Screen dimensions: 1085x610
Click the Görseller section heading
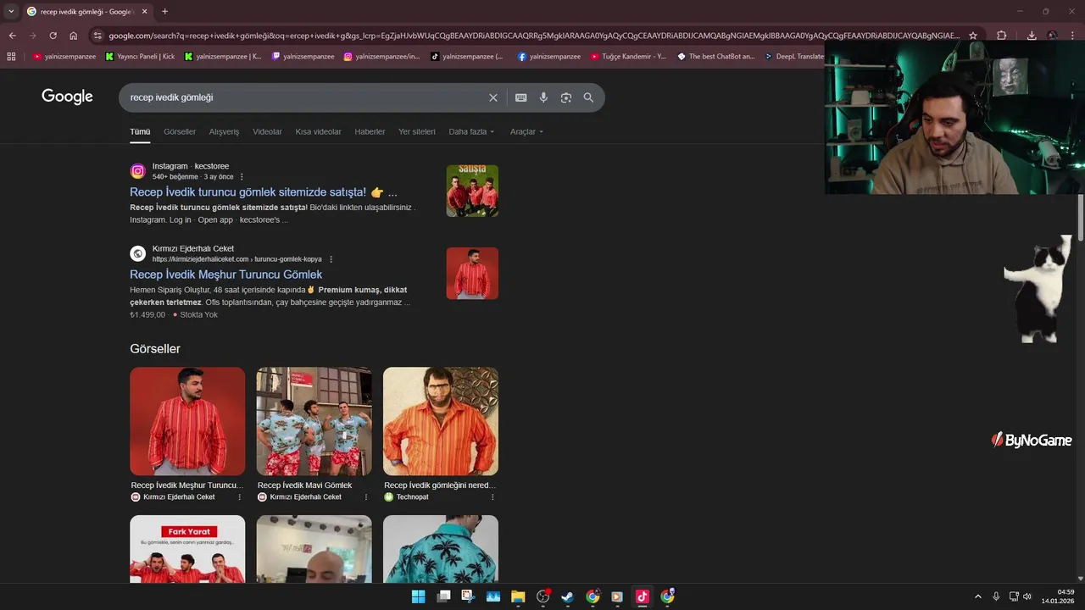pos(155,349)
